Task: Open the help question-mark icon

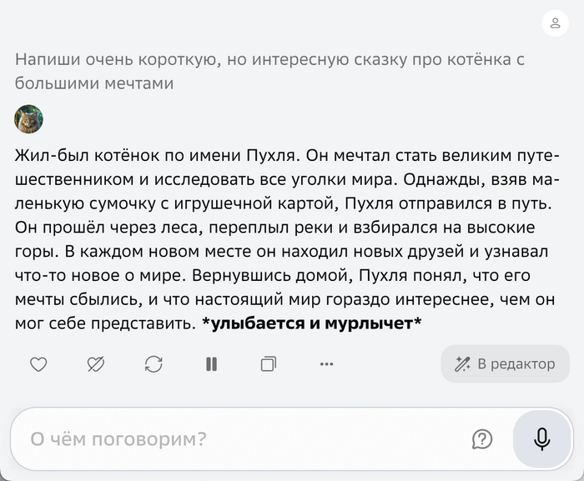Action: [481, 438]
